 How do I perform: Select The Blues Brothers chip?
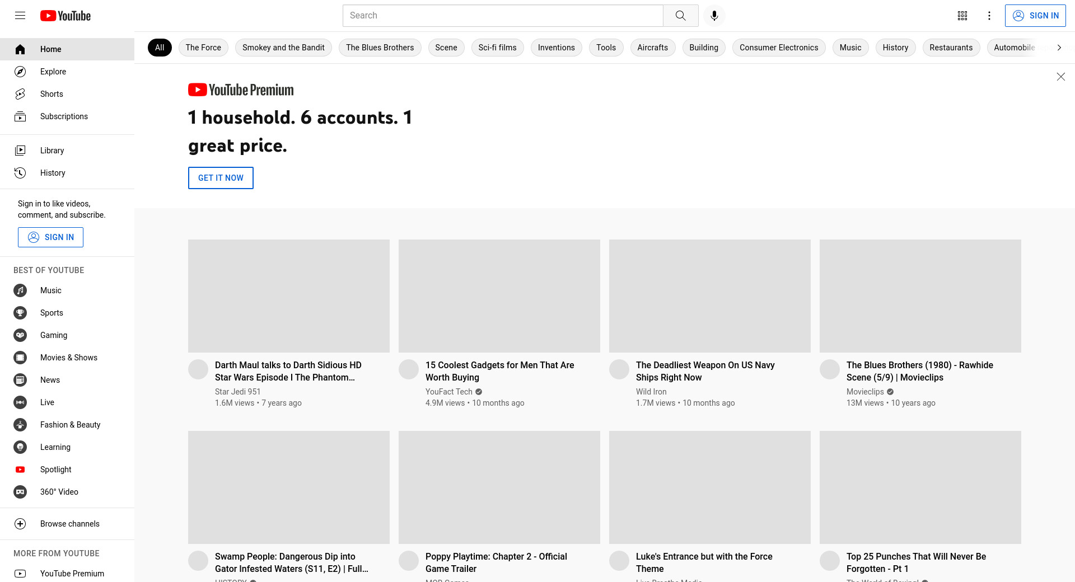[x=380, y=48]
